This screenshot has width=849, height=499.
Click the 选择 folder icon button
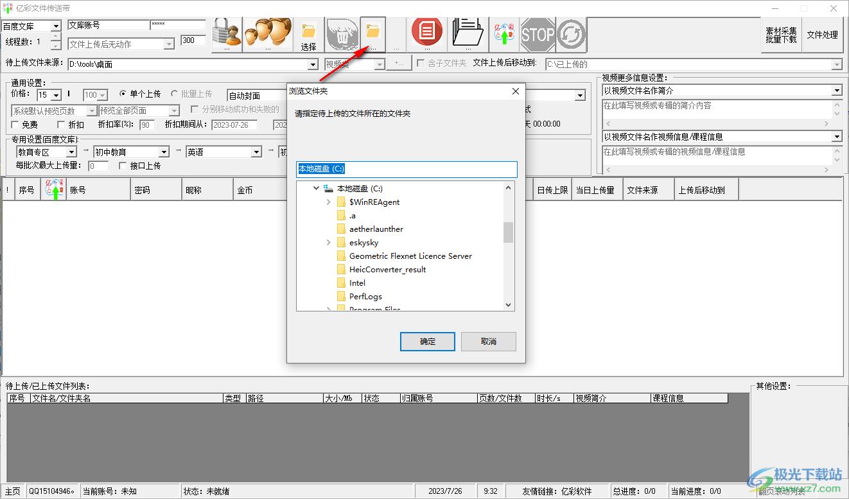(308, 35)
